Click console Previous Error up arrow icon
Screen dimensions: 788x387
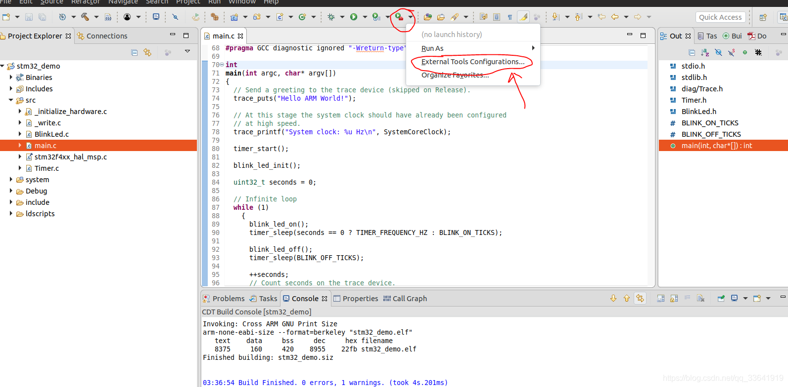coord(627,298)
